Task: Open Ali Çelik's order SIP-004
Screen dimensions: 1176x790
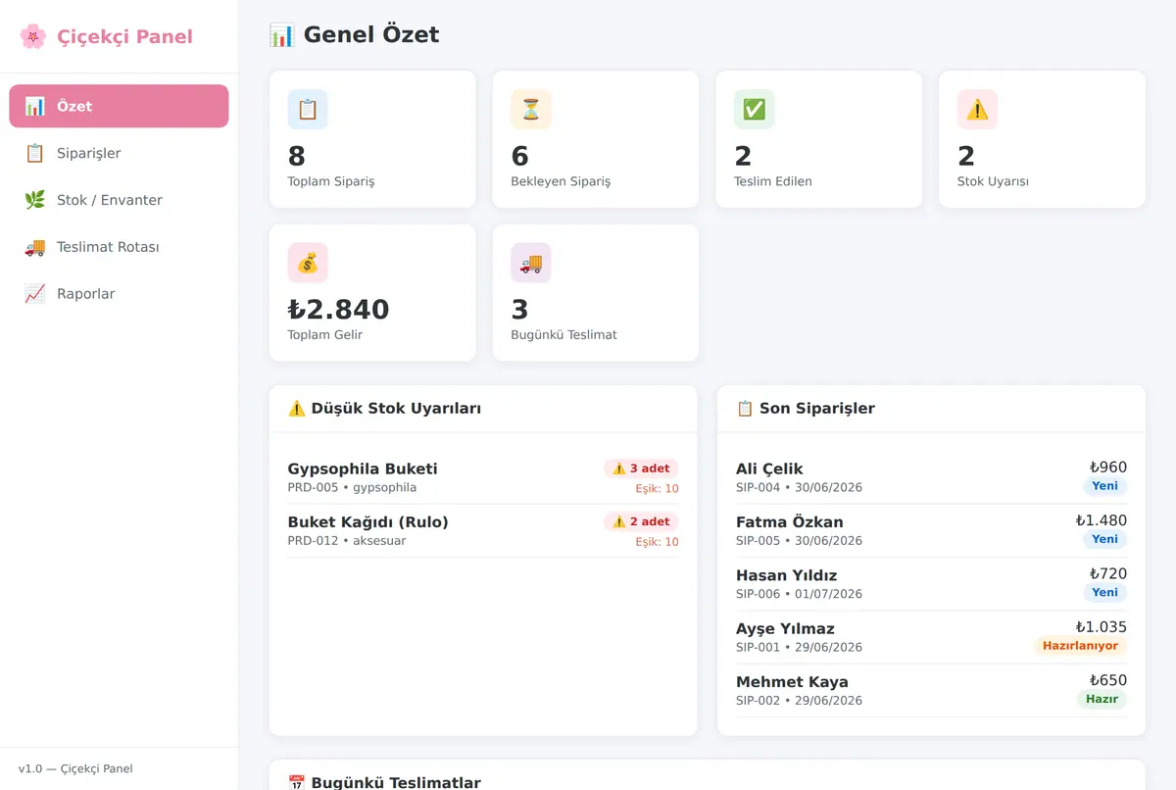Action: (931, 477)
